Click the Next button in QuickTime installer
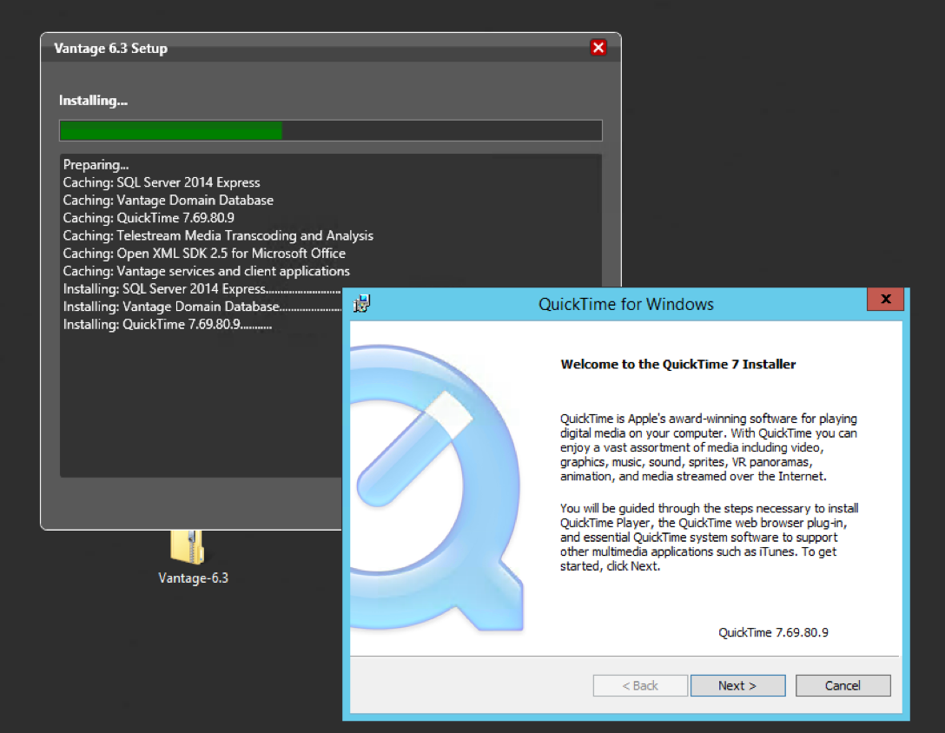Viewport: 945px width, 733px height. coord(737,685)
